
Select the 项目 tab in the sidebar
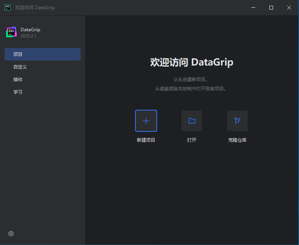pyautogui.click(x=43, y=54)
